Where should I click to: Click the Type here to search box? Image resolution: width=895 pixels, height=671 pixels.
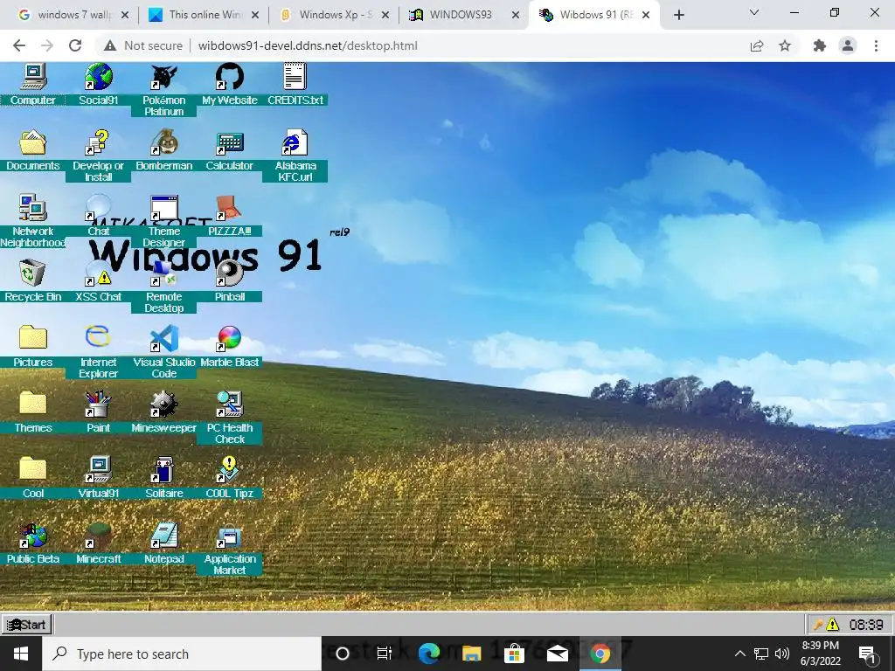click(x=182, y=654)
